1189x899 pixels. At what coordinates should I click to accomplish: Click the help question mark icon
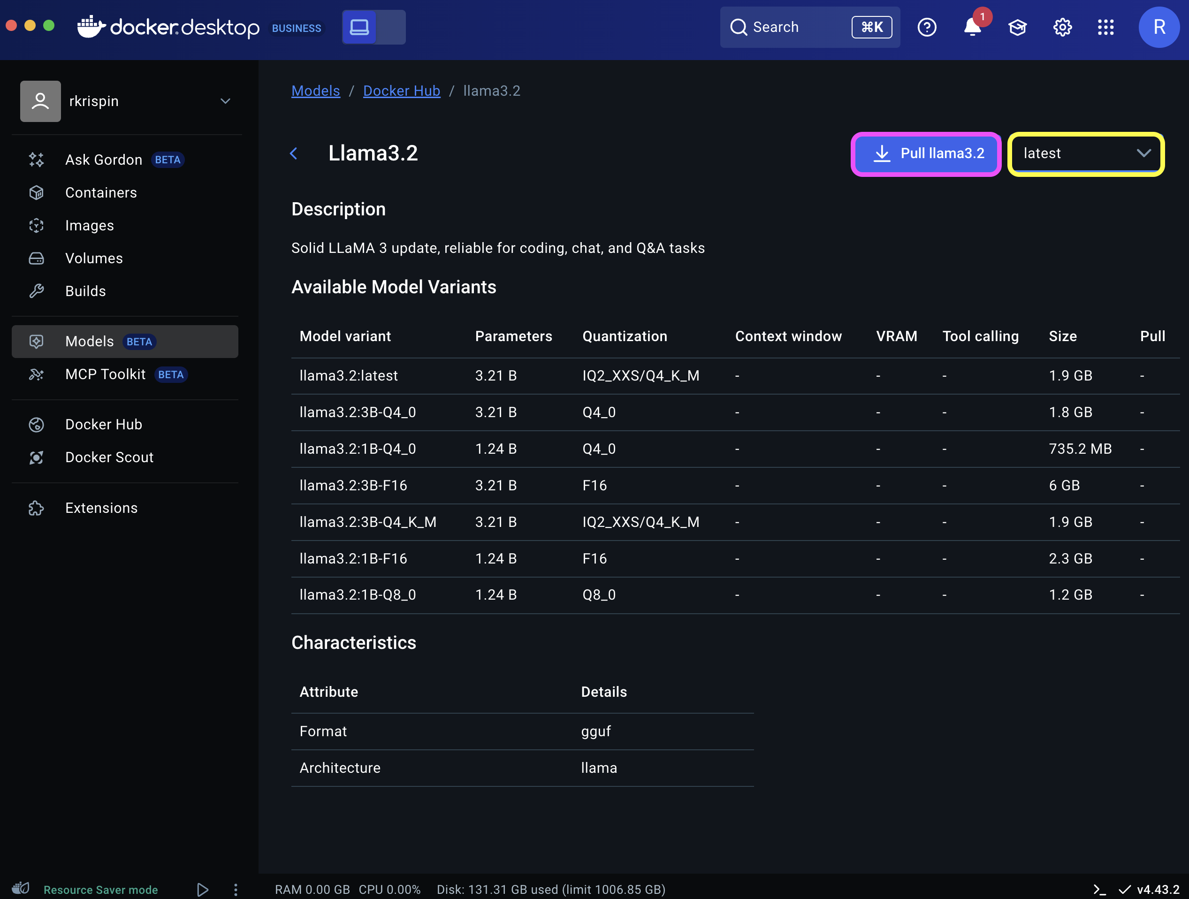[927, 27]
